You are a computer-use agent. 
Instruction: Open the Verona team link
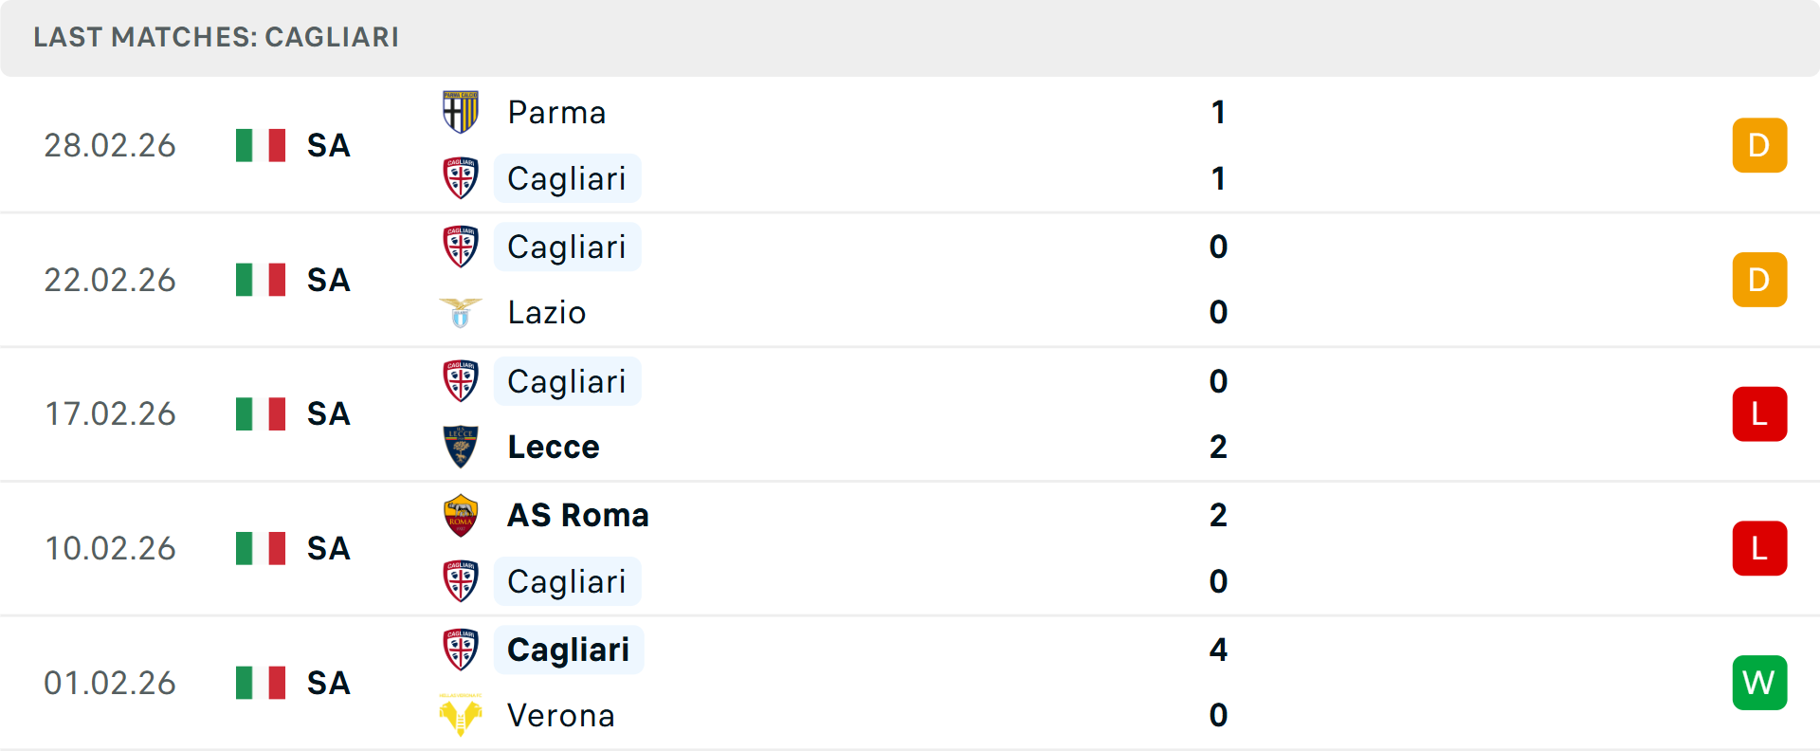[x=561, y=715]
